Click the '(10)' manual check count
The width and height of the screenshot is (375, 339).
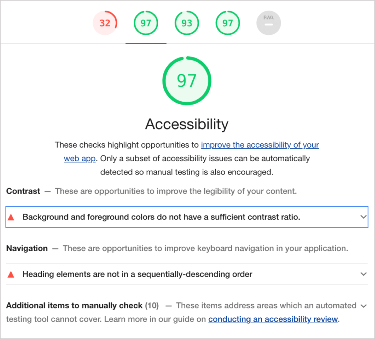152,306
